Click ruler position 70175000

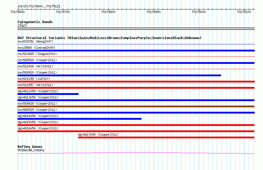(199, 12)
